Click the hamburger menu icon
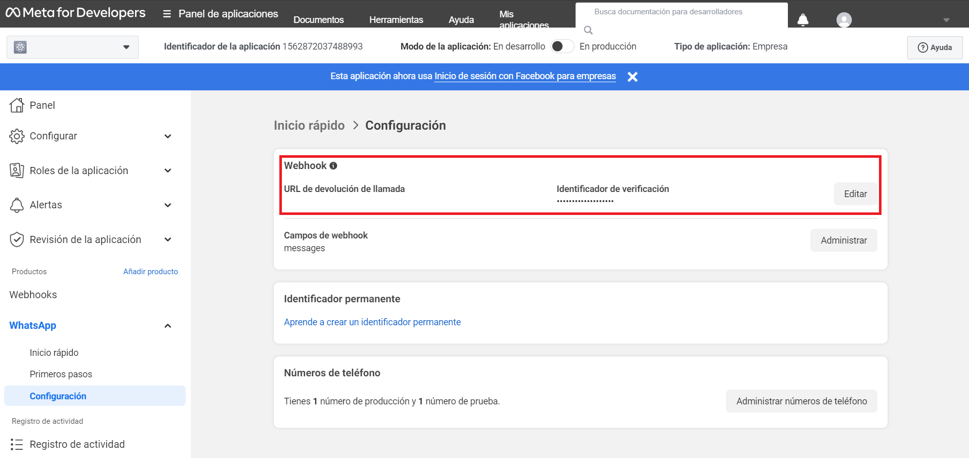Viewport: 969px width, 458px height. pos(167,14)
